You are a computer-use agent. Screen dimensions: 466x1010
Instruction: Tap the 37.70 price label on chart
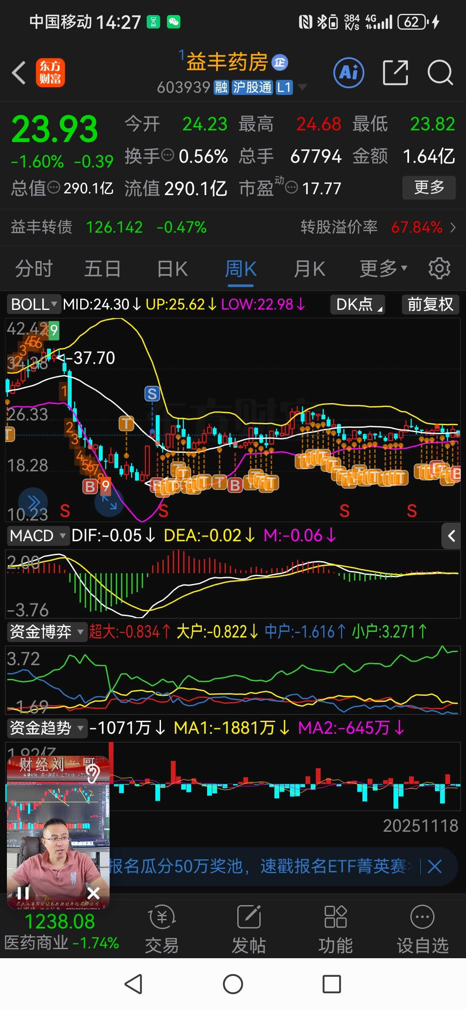pyautogui.click(x=90, y=358)
